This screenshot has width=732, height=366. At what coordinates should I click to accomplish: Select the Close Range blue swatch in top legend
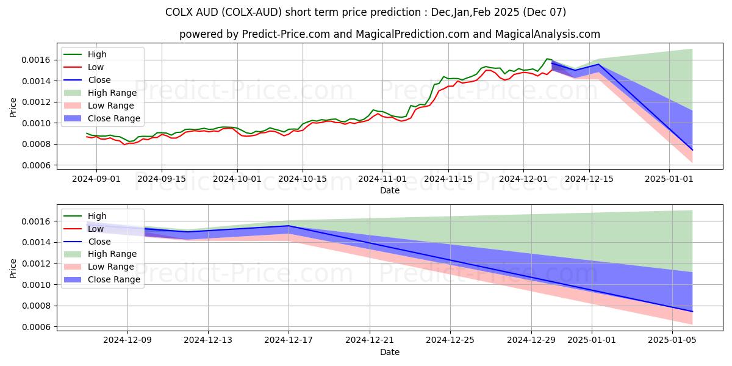click(73, 118)
